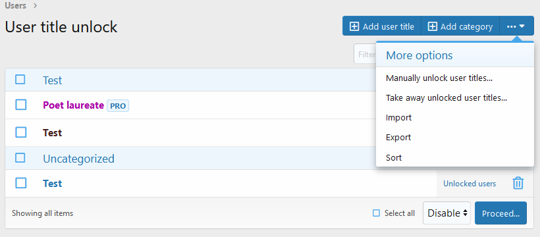The width and height of the screenshot is (540, 237).
Task: Delete the uncategorized Test title with trash icon
Action: point(518,183)
